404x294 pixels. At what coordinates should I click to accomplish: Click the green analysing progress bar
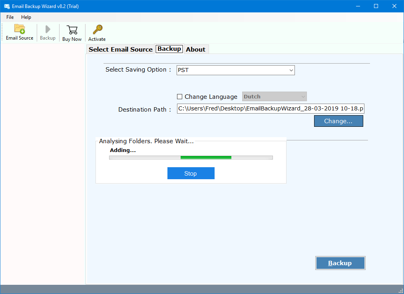(191, 158)
